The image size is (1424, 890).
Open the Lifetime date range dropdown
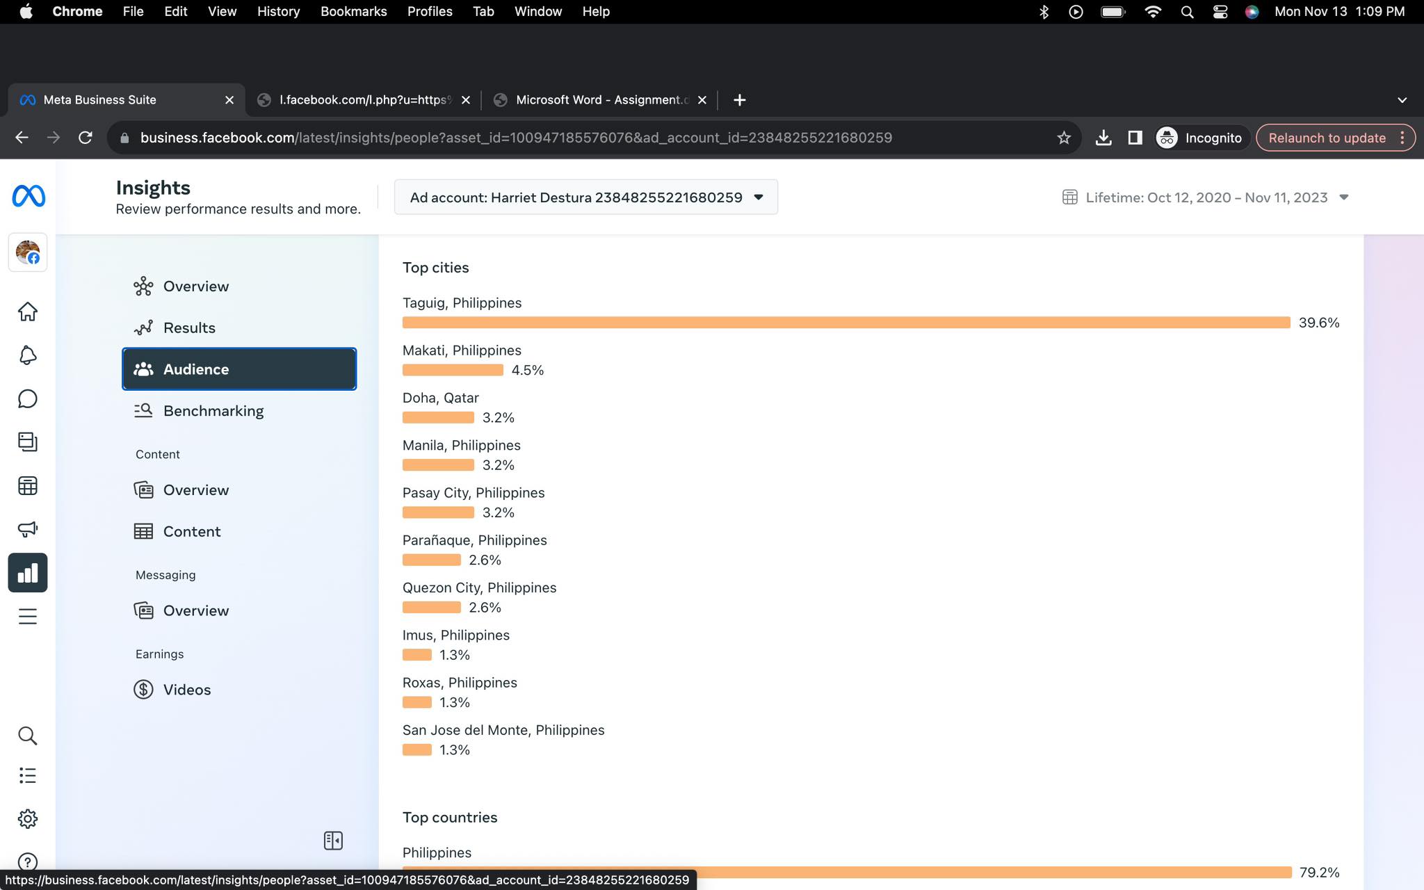pyautogui.click(x=1206, y=197)
